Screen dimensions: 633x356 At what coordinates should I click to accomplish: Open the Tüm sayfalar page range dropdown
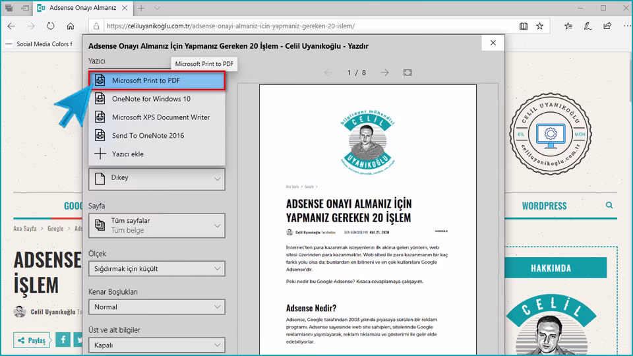157,225
